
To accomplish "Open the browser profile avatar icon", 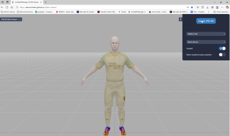I will [217, 7].
